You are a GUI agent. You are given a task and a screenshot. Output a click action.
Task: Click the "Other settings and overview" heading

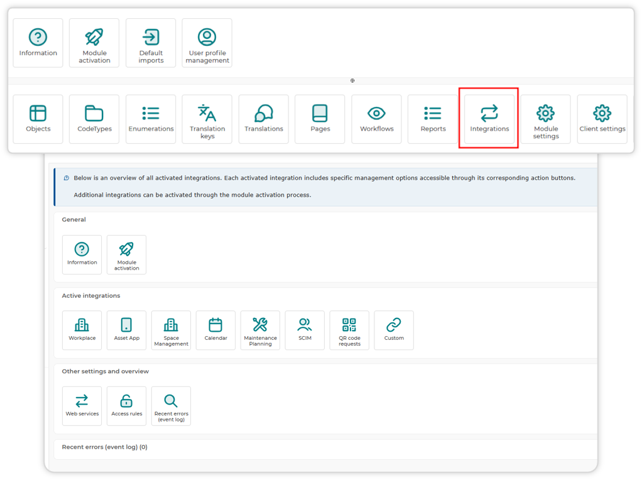tap(106, 371)
